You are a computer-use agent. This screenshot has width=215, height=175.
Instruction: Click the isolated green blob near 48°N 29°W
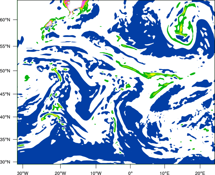[27, 78]
